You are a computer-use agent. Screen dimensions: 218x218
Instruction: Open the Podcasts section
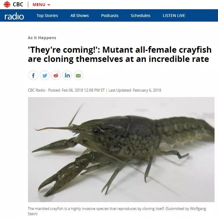click(110, 16)
